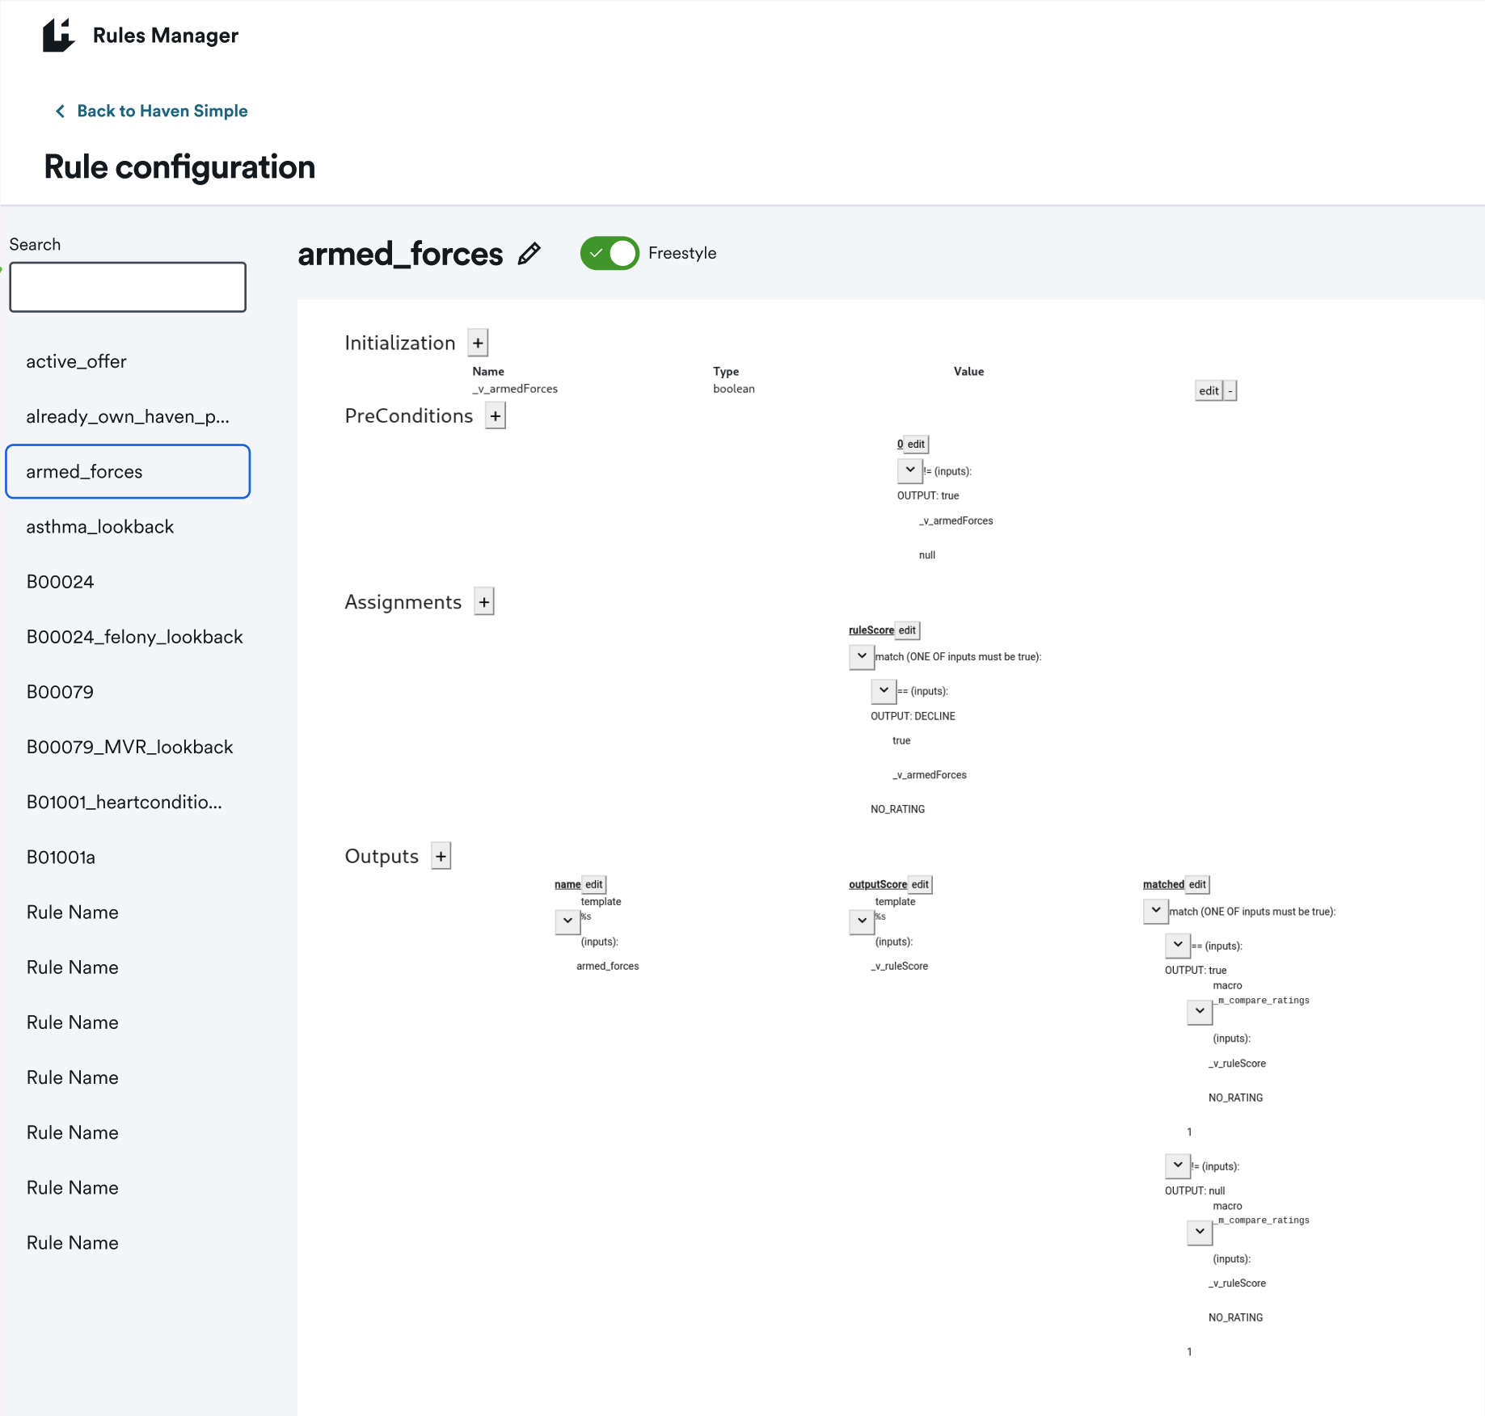1485x1416 pixels.
Task: Add a new Output with plus button
Action: coord(441,856)
